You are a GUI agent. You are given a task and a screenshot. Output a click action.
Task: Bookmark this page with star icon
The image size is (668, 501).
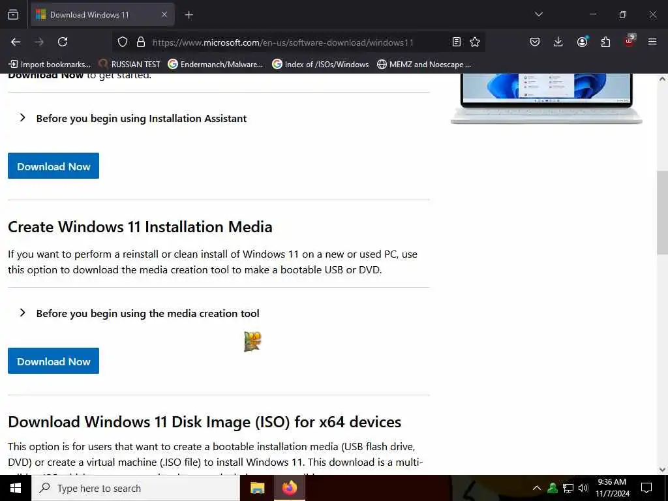click(x=475, y=42)
